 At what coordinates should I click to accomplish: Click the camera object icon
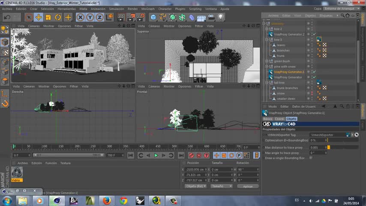pos(211,17)
